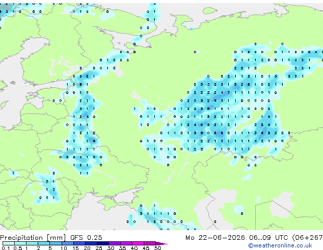Select the 45–50 mm legend color box
Image resolution: width=323 pixels, height=250 pixels.
coord(150,243)
